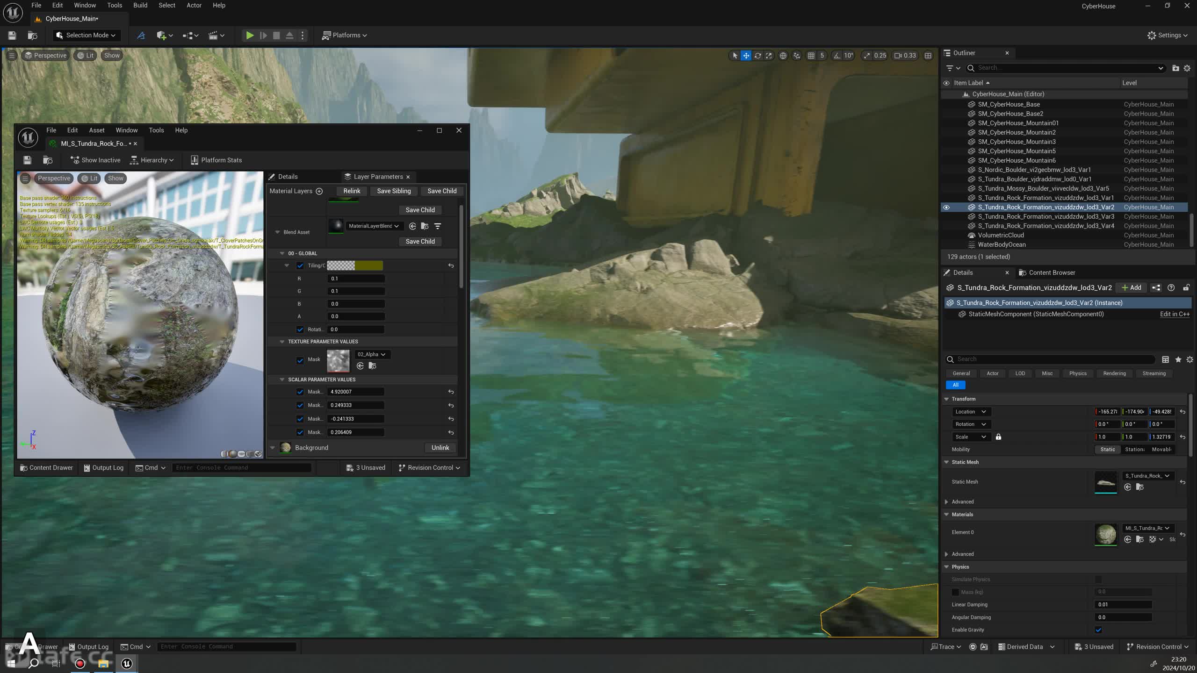Click the recording app in Windows taskbar

click(x=80, y=663)
